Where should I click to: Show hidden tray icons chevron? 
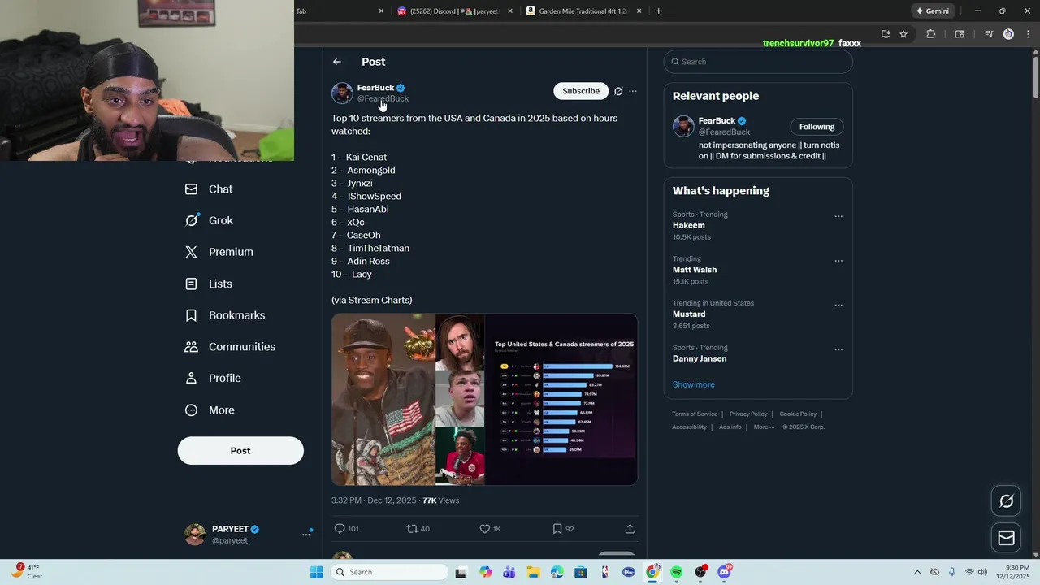pyautogui.click(x=917, y=572)
